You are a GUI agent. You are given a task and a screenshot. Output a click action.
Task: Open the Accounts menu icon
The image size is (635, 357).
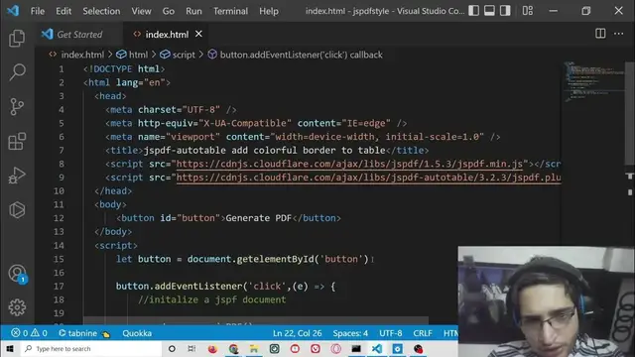[x=18, y=274]
